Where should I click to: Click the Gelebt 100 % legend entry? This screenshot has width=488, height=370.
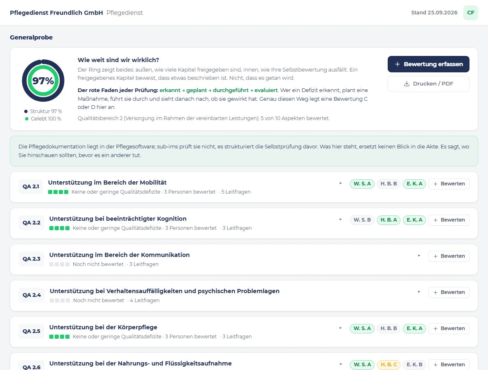pos(43,118)
